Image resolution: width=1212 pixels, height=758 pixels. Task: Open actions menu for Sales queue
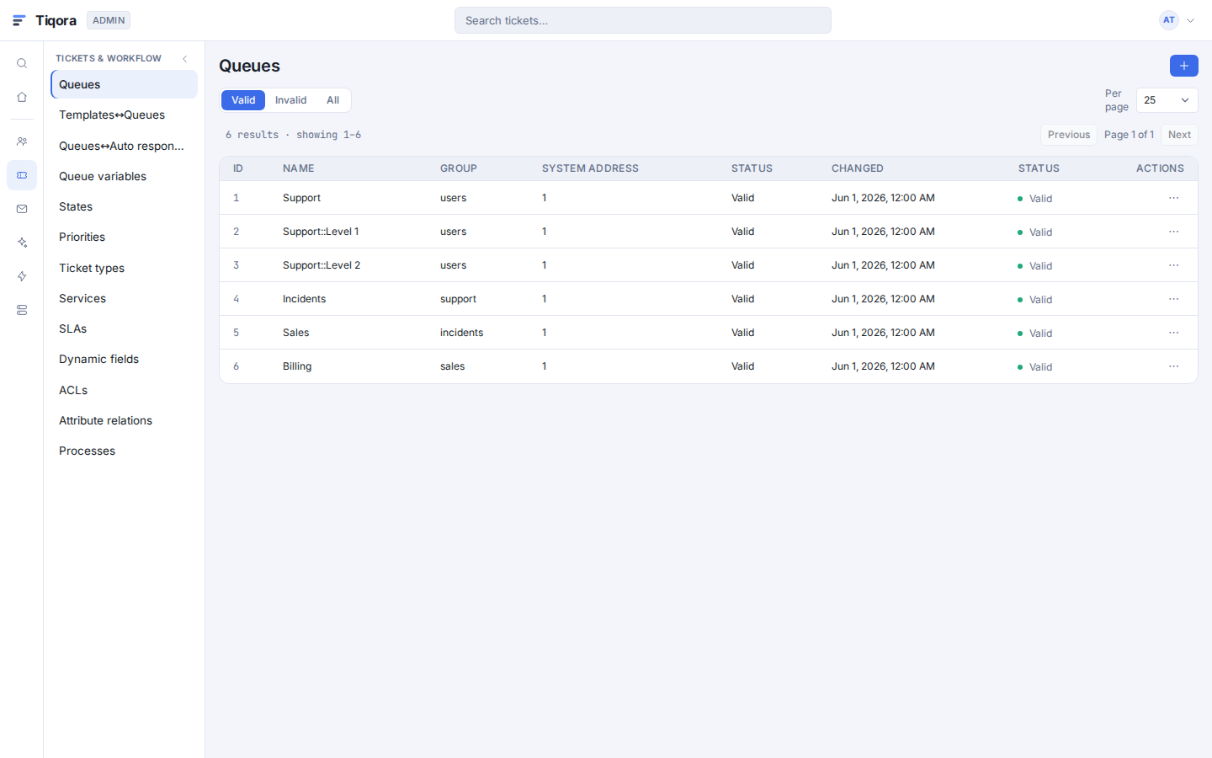1173,333
